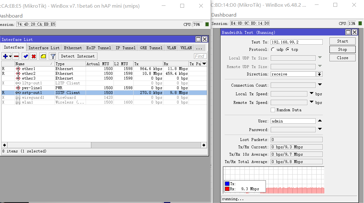Expand the Connection Count field arrow
This screenshot has width=364, height=203.
[320, 85]
